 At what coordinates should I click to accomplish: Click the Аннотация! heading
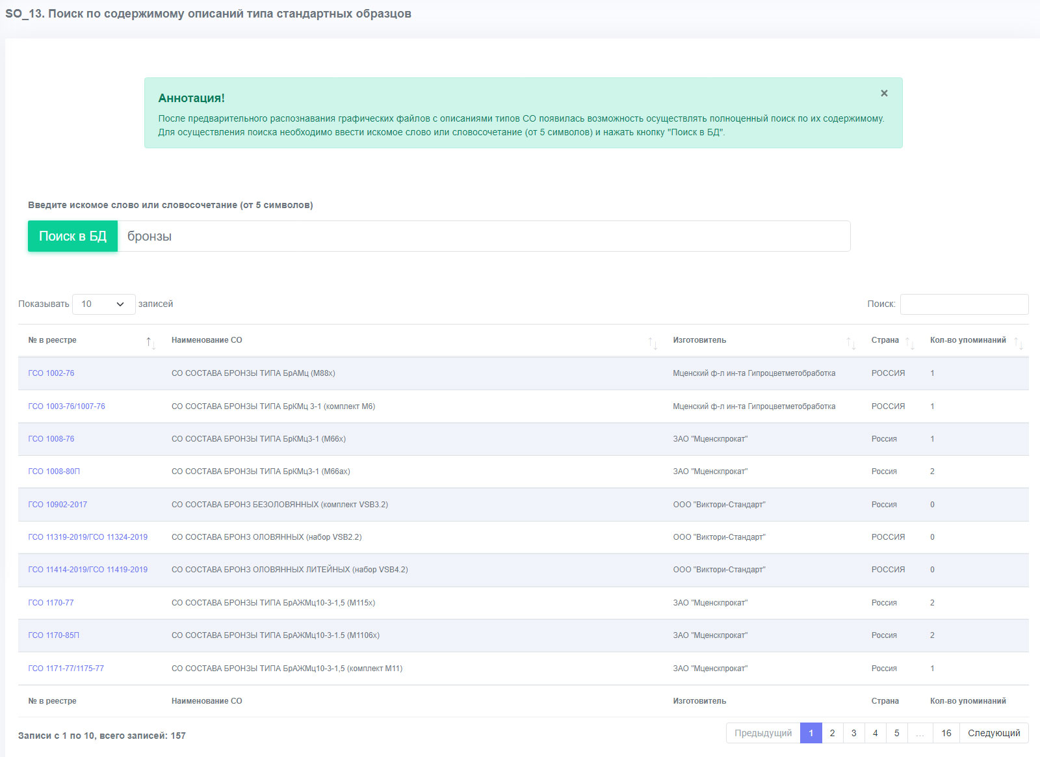pyautogui.click(x=191, y=98)
